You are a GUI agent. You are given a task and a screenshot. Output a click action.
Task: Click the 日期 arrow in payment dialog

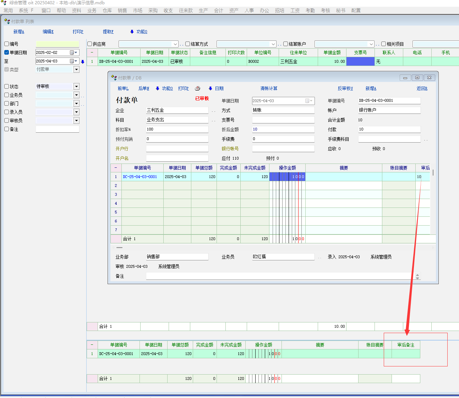tap(211, 88)
